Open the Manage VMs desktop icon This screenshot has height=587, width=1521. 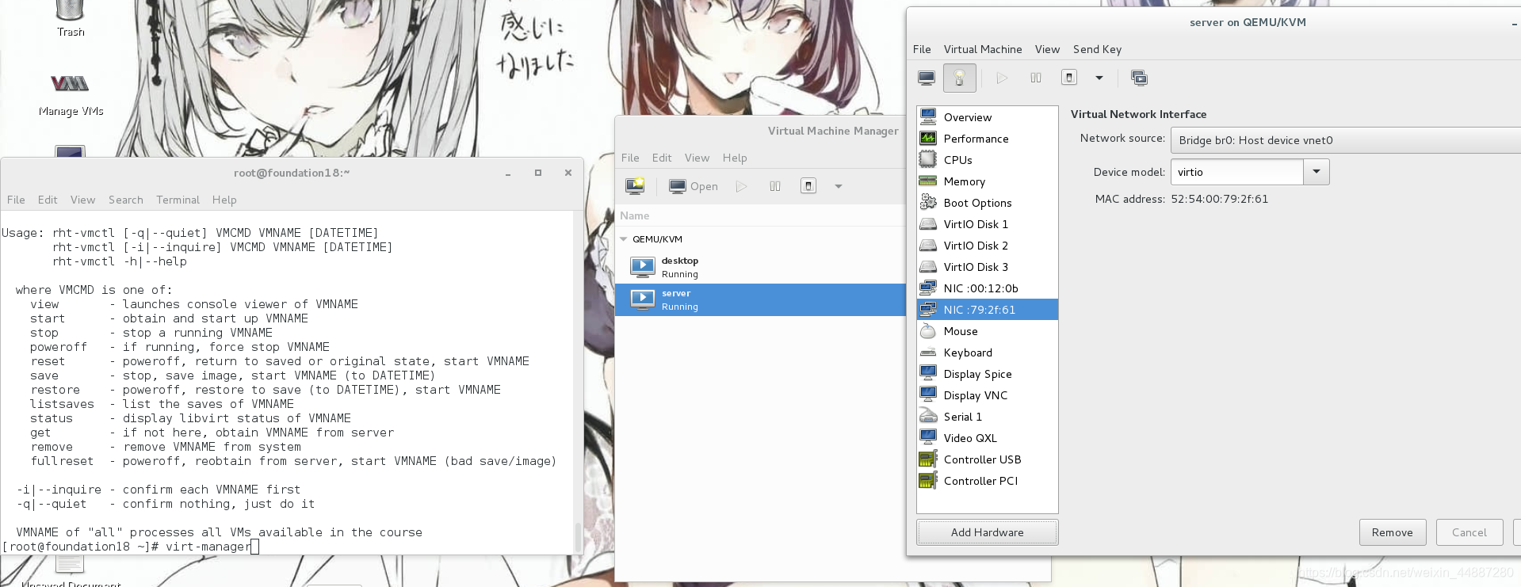pos(71,93)
